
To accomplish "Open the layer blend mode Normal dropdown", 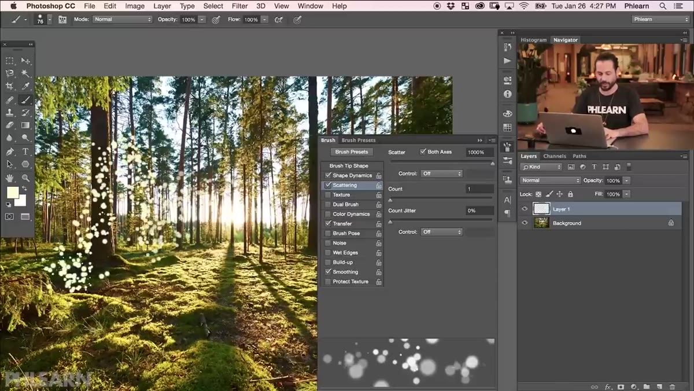I will click(x=550, y=180).
